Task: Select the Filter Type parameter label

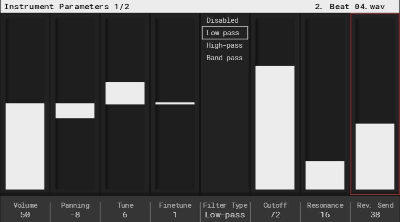Action: click(225, 205)
